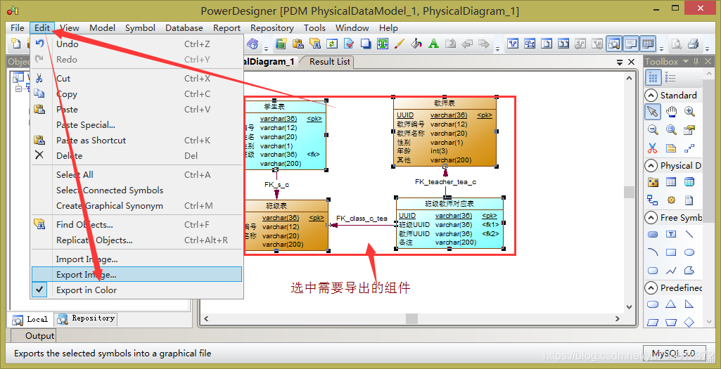
Task: Click the green Font A toolbar icon
Action: [433, 44]
